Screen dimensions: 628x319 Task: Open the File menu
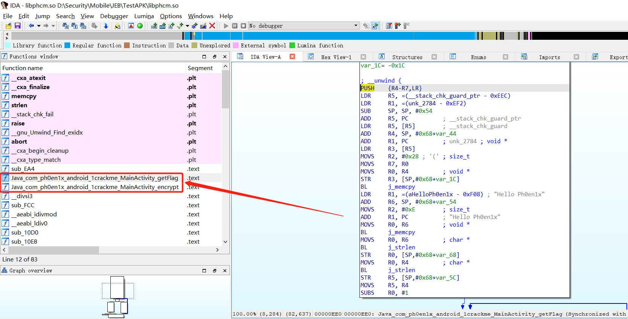(x=8, y=16)
